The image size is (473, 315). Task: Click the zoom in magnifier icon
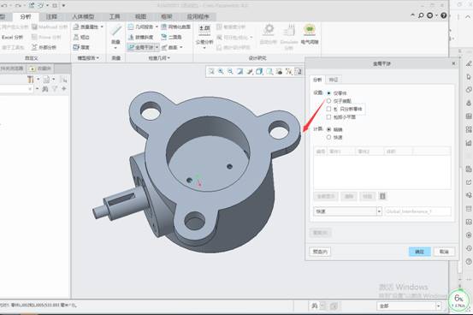click(221, 71)
